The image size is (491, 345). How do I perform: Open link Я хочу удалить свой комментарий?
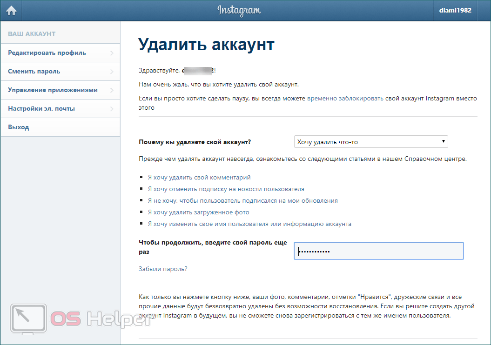click(x=199, y=177)
